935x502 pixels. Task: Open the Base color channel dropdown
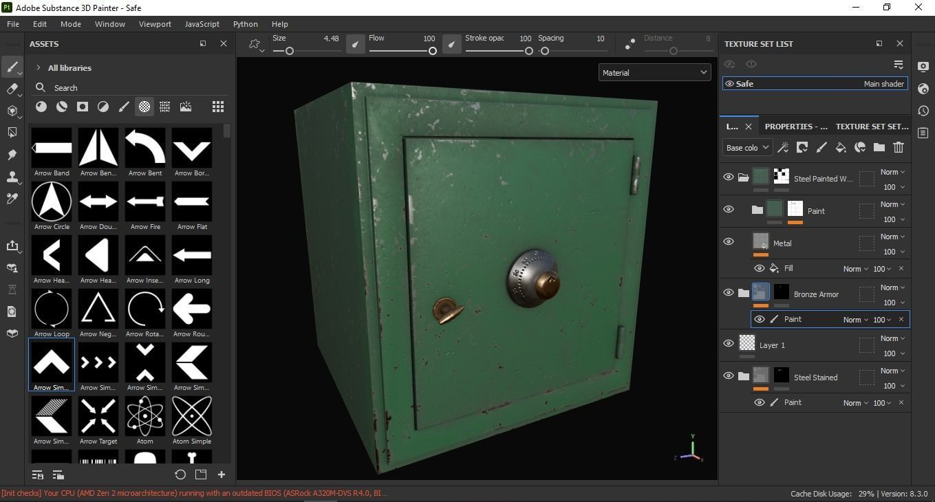coord(747,147)
